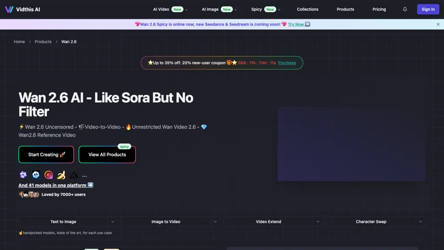Click the countdown timer 00d : 11h
444x250 pixels.
(x=257, y=63)
